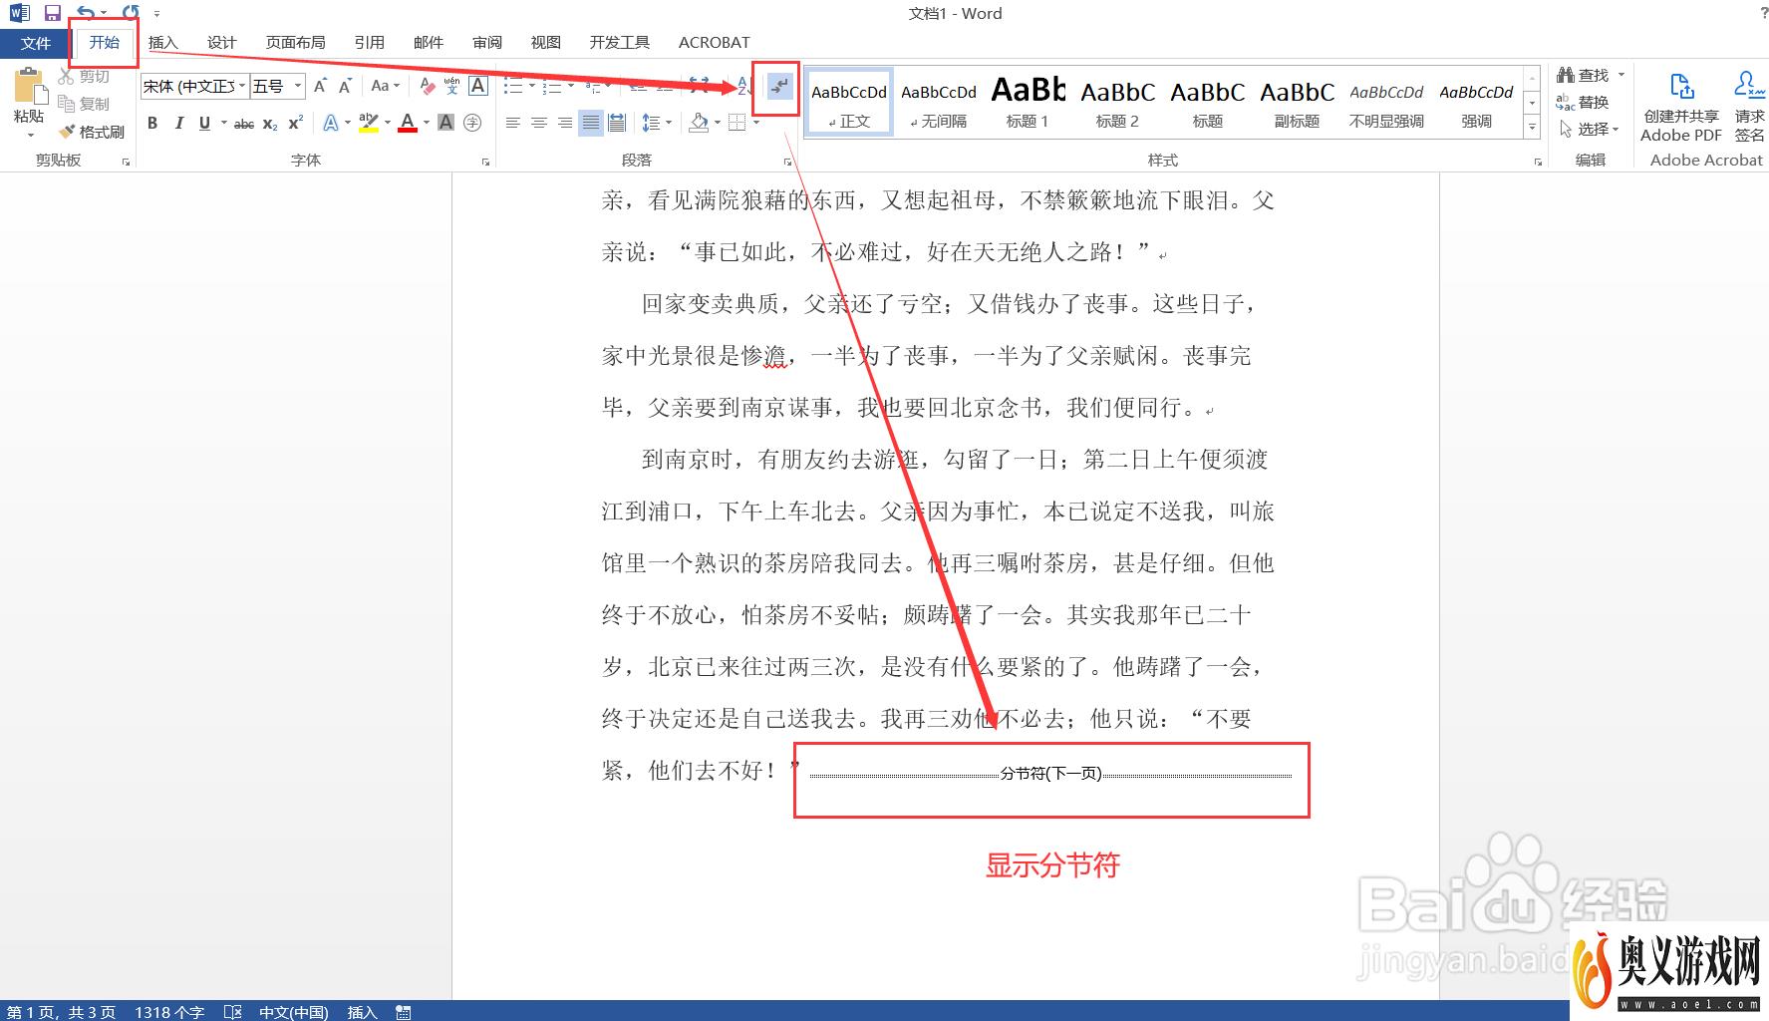
Task: Switch to the 引用 tab
Action: (x=369, y=42)
